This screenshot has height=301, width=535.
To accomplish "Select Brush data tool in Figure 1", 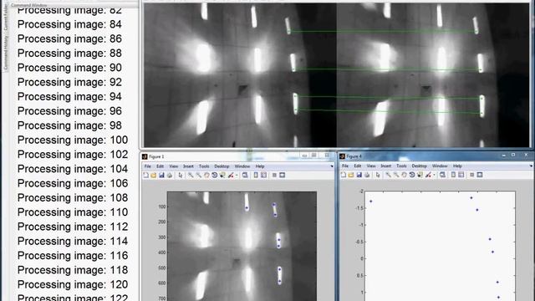I will pos(231,175).
